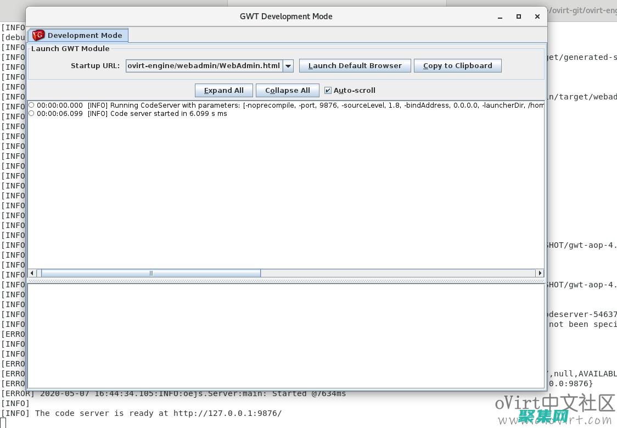
Task: Open the Startup URL dropdown arrow
Action: [288, 66]
